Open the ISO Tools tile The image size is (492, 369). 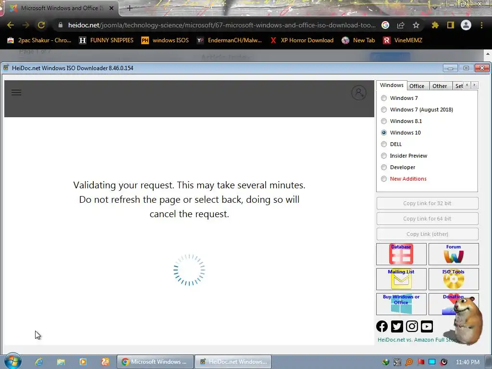(454, 279)
